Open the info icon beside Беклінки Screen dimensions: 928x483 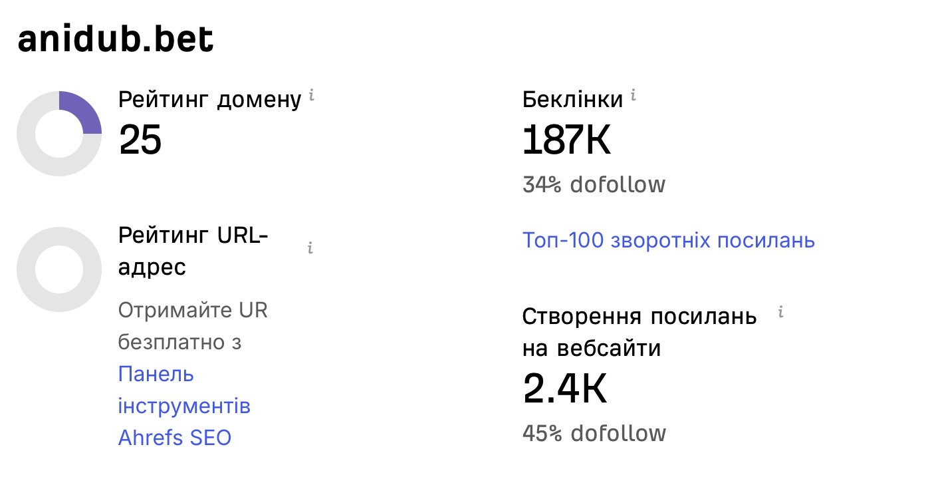point(633,96)
